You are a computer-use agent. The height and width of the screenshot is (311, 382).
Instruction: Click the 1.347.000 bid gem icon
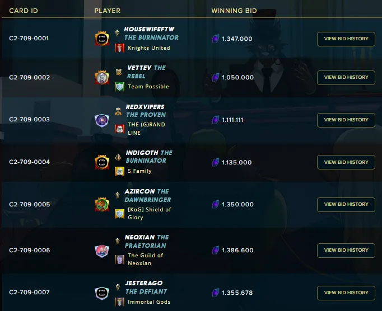[x=215, y=39]
